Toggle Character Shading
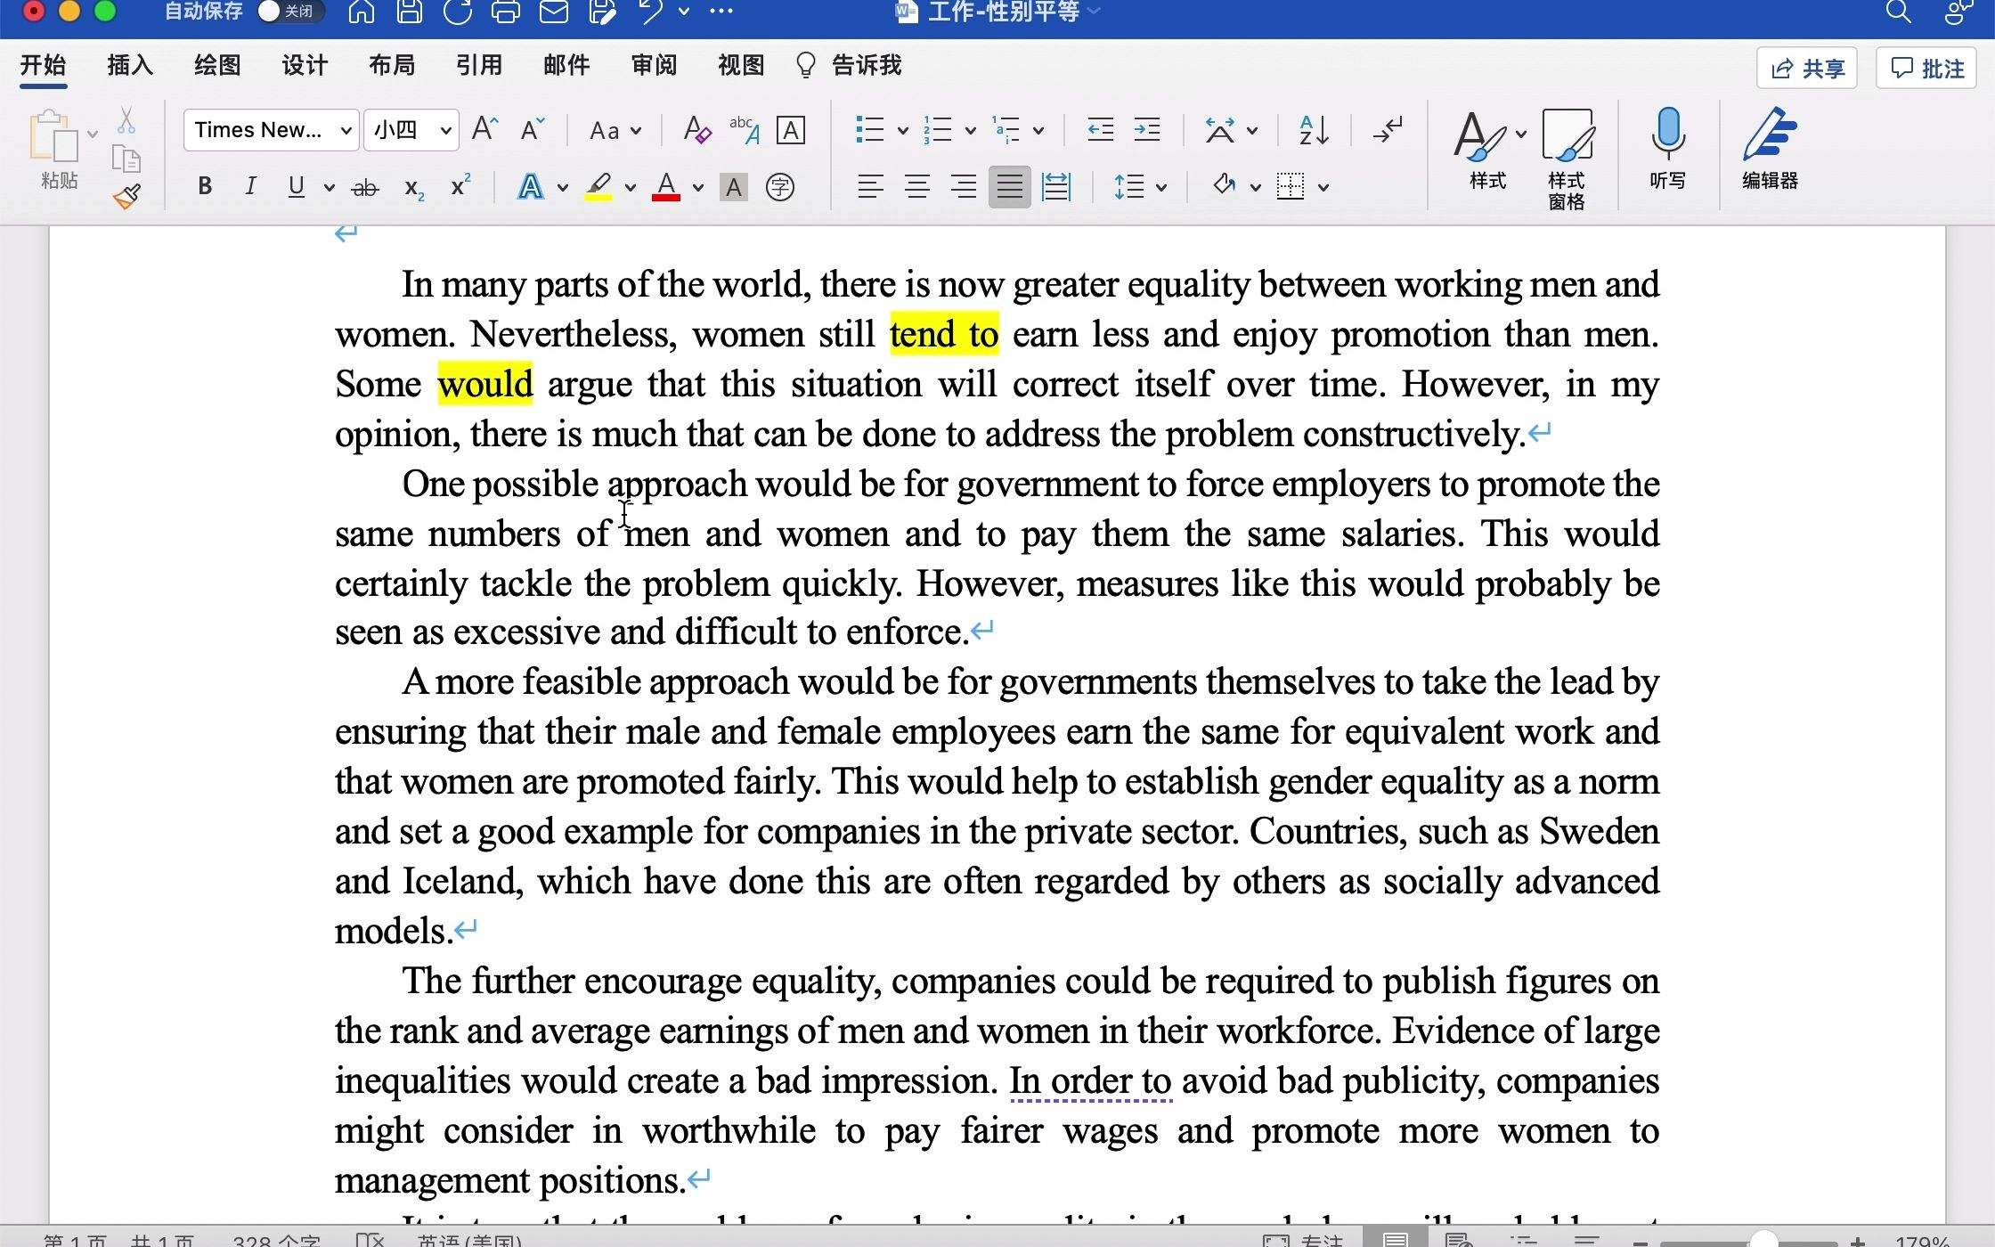Viewport: 1995px width, 1247px height. pyautogui.click(x=733, y=187)
